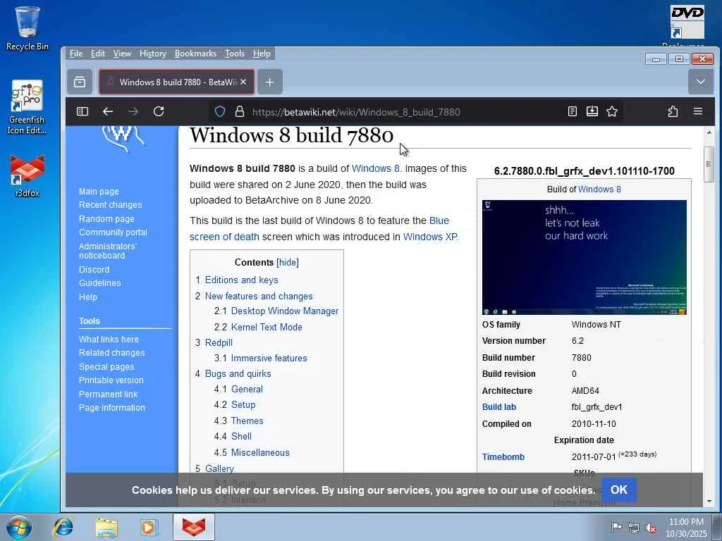This screenshot has width=722, height=541.
Task: Open tracking protection shield info
Action: point(220,112)
